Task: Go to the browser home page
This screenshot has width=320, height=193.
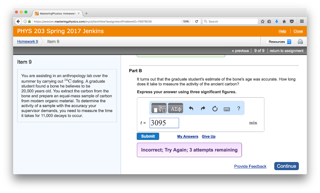Action: [x=284, y=22]
